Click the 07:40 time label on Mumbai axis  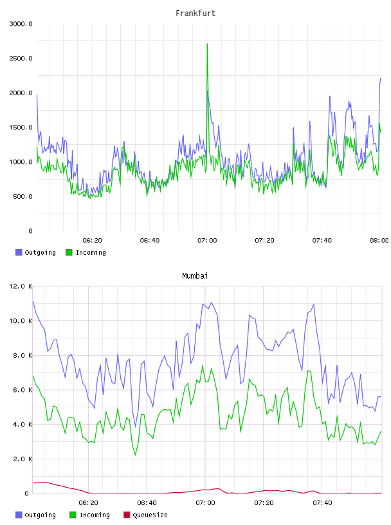[x=322, y=502]
